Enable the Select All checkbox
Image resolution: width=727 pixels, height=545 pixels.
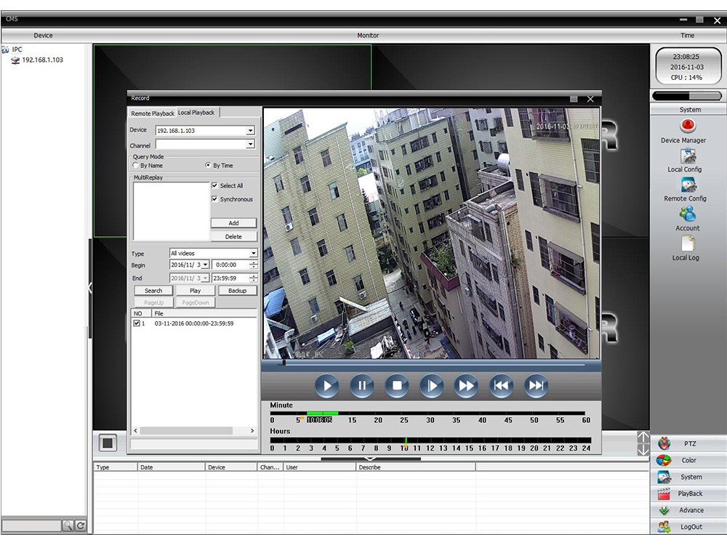tap(214, 186)
